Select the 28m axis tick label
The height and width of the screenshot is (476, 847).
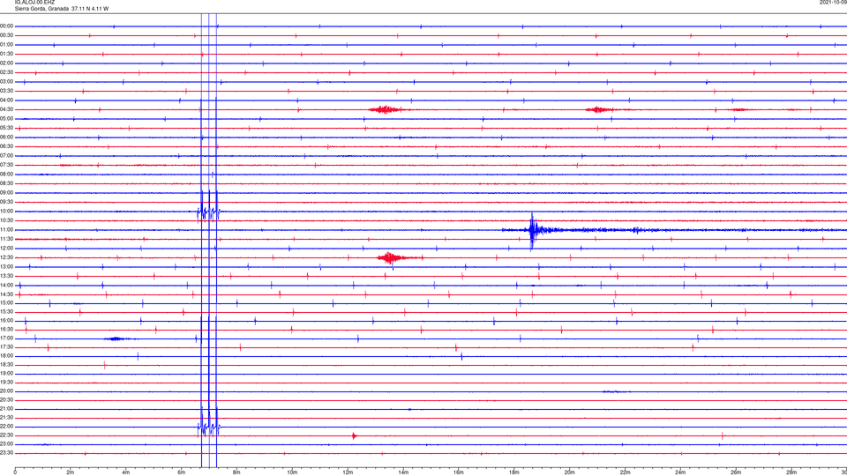pyautogui.click(x=791, y=472)
